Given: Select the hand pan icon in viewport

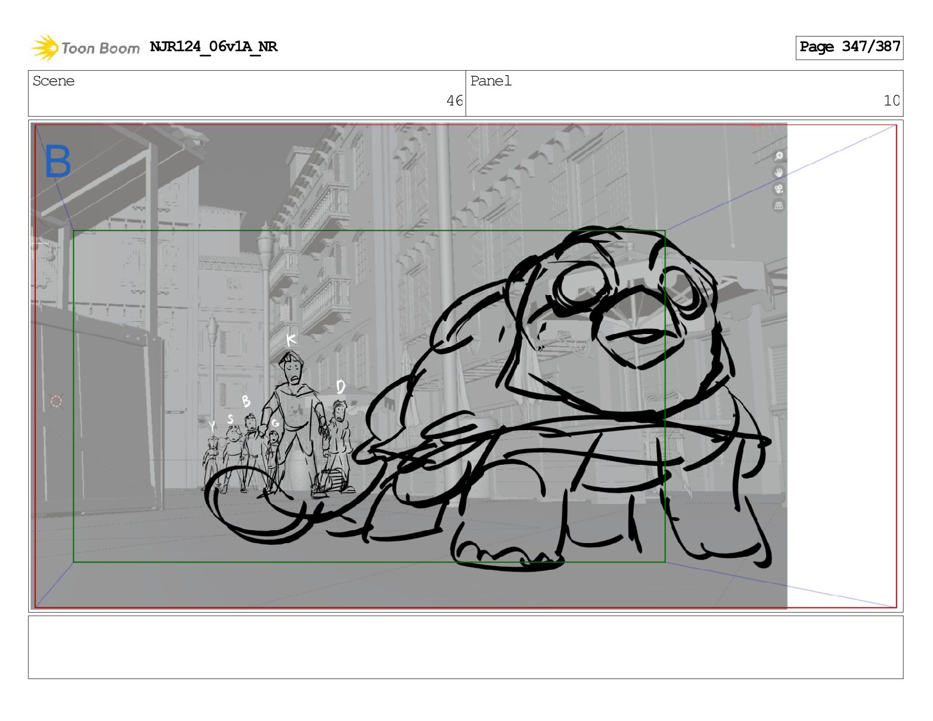Looking at the screenshot, I should point(779,173).
